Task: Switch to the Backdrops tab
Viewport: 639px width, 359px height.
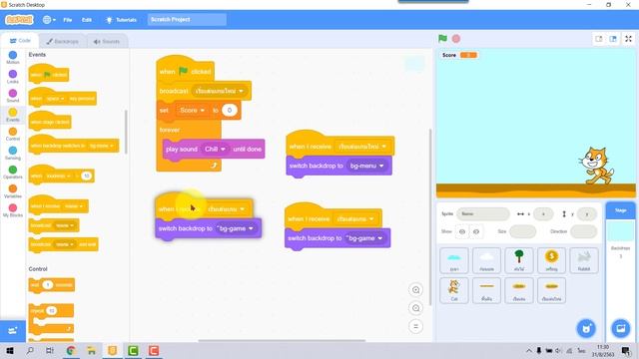Action: (62, 41)
